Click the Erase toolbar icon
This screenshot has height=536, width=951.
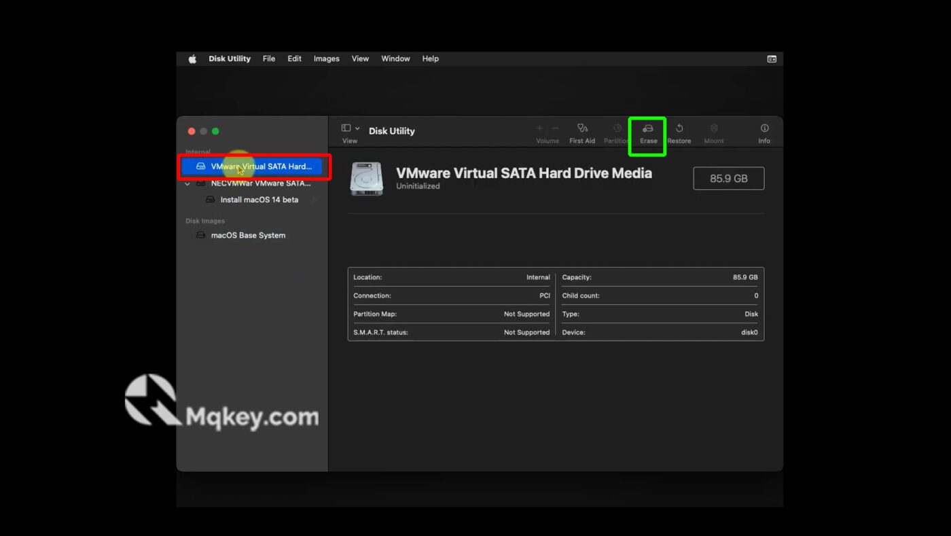tap(648, 128)
